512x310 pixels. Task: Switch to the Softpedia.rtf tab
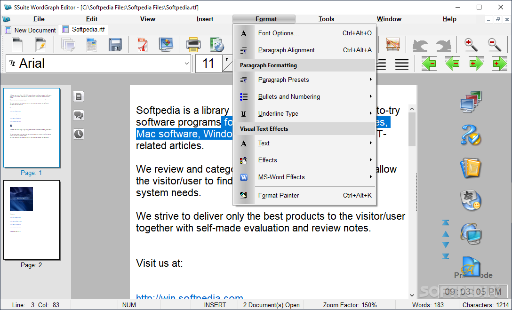(x=83, y=29)
